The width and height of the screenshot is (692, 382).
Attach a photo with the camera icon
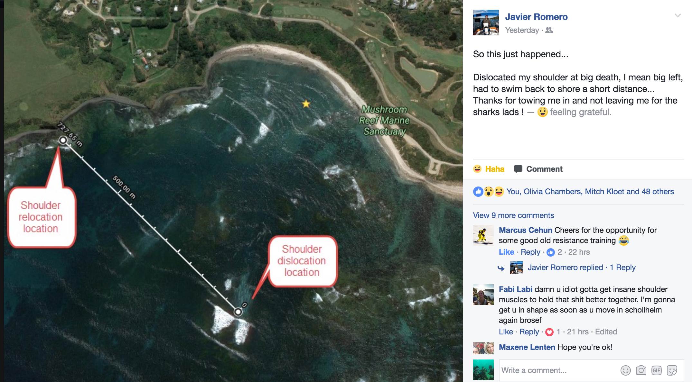click(x=641, y=370)
